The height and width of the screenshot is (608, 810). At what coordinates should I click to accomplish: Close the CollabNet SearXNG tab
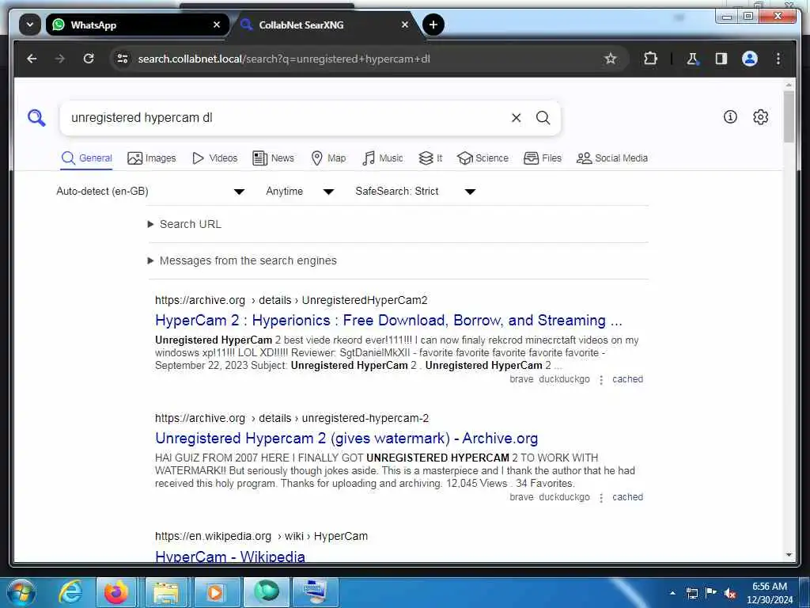[404, 25]
